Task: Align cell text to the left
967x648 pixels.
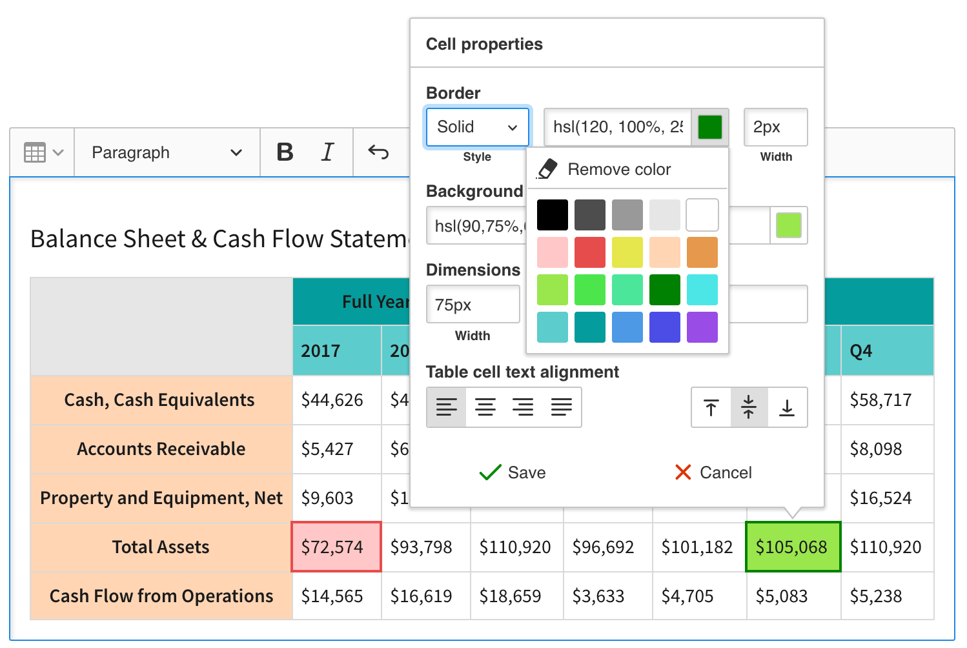Action: pos(446,407)
